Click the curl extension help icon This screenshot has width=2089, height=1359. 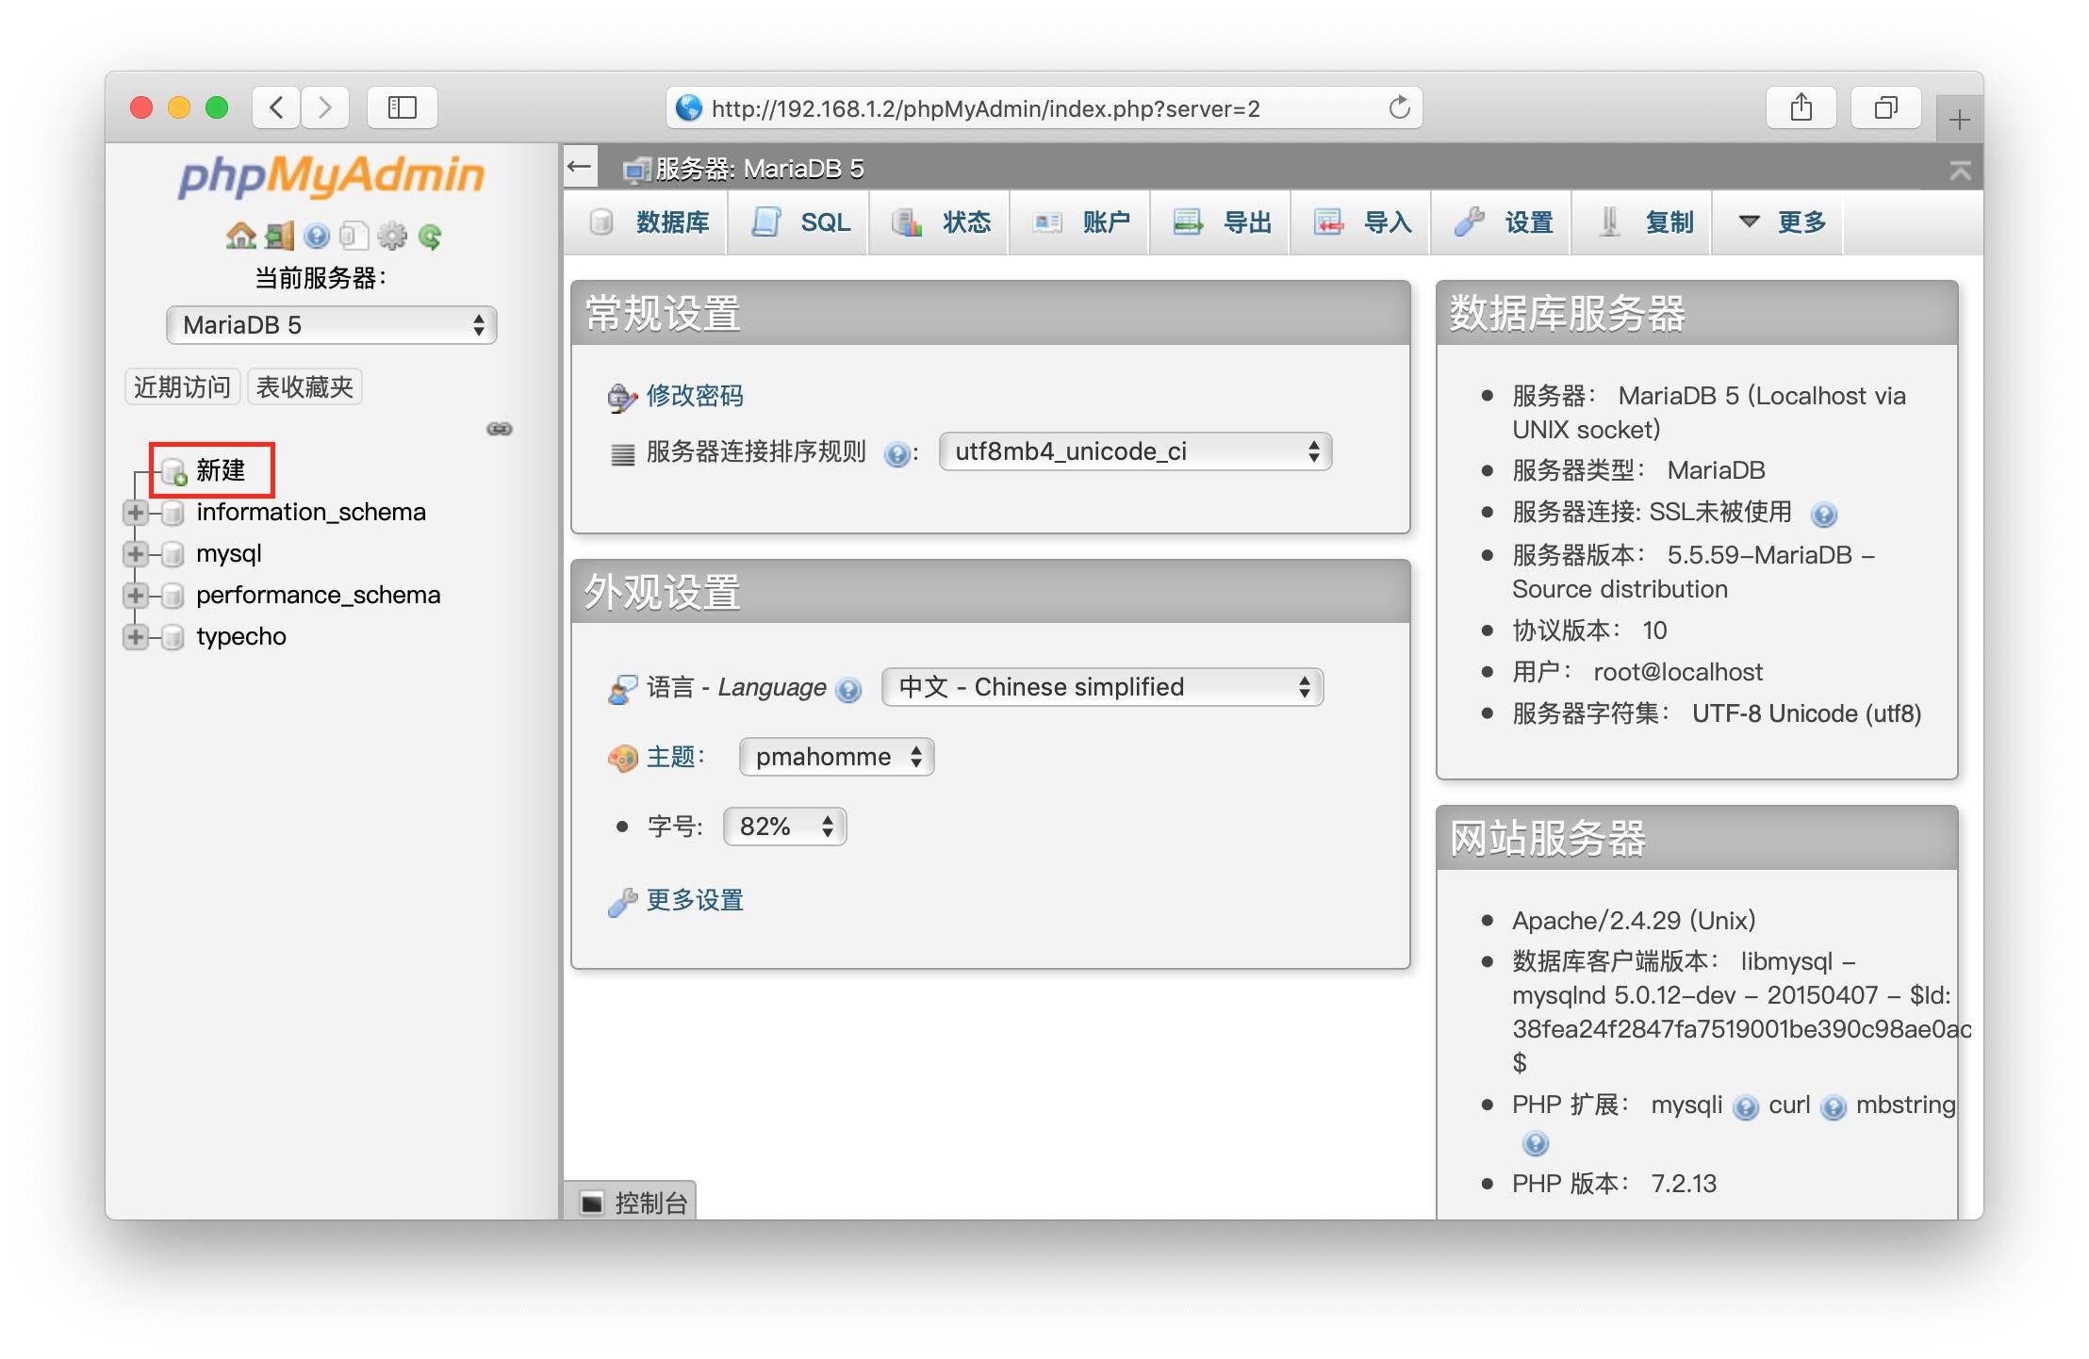click(1833, 1107)
